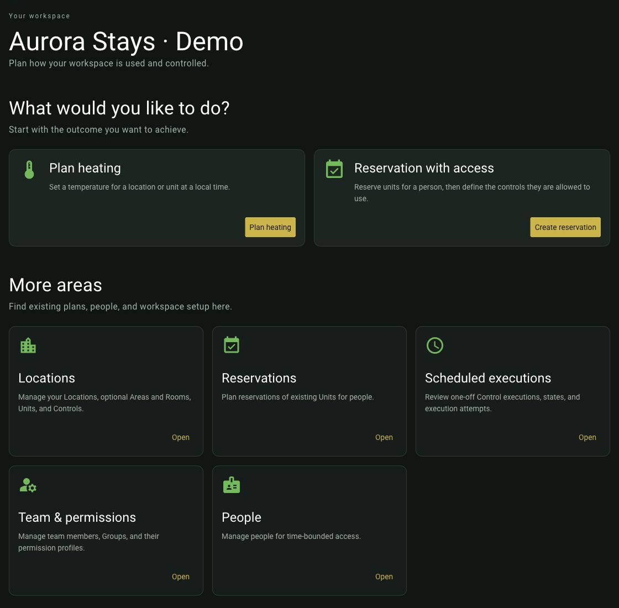
Task: Click the Locations card heading
Action: pos(46,378)
